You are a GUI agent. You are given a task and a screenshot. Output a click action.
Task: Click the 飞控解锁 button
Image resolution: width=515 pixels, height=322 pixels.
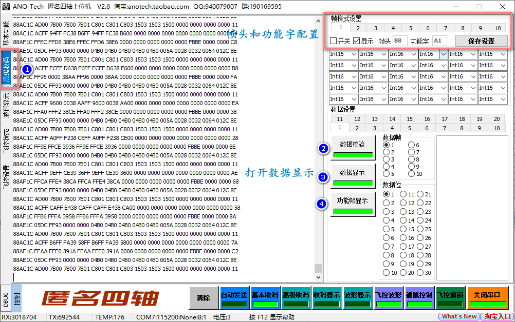pyautogui.click(x=450, y=298)
